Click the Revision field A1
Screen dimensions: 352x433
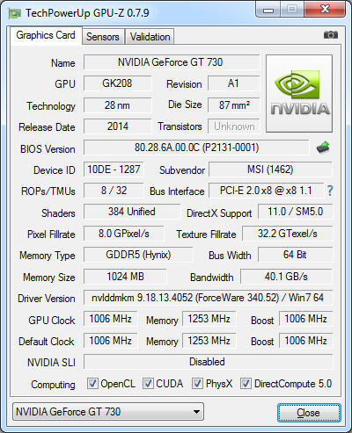[x=234, y=83]
